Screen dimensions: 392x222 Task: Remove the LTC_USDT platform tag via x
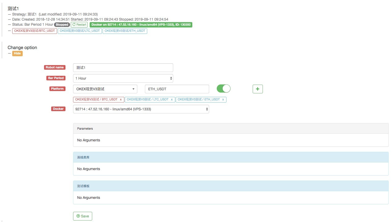172,99
